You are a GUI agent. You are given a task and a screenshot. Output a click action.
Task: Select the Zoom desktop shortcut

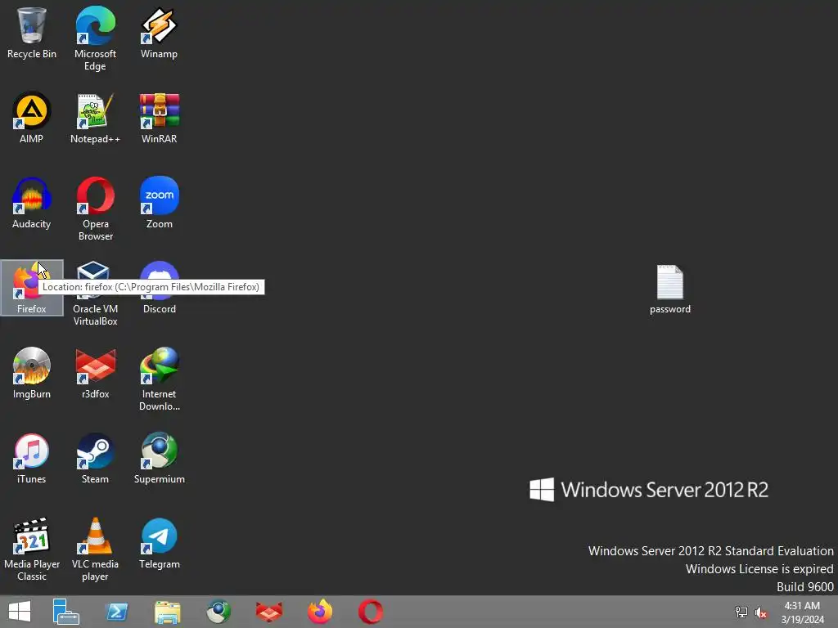[x=160, y=204]
